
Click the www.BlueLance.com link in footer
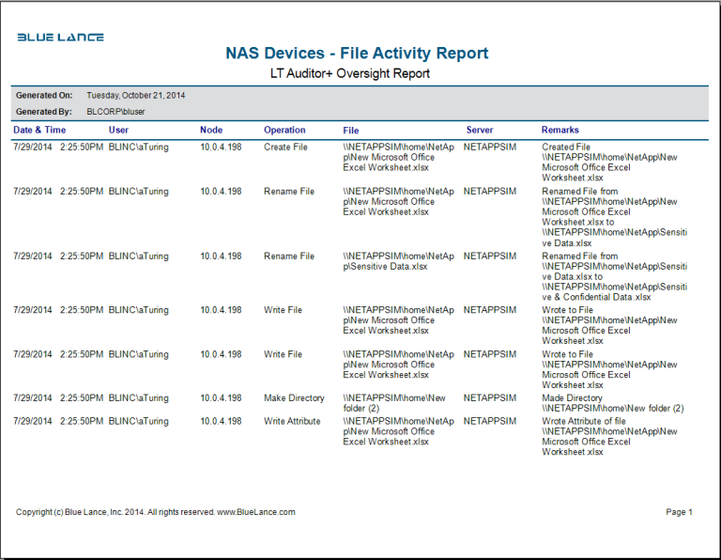[x=256, y=512]
